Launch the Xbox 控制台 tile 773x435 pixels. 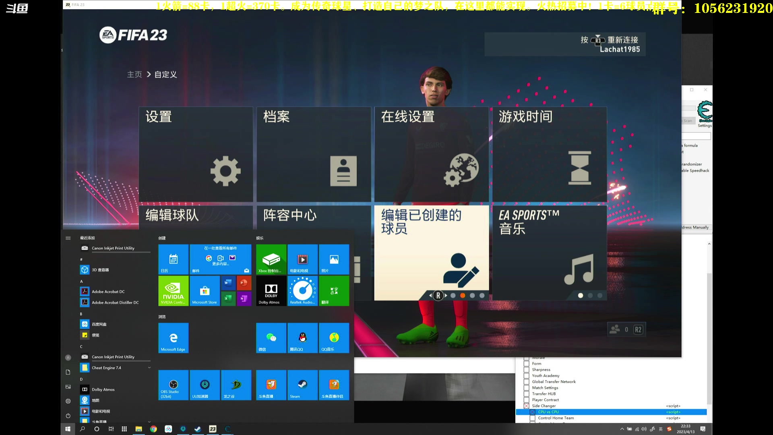[271, 259]
